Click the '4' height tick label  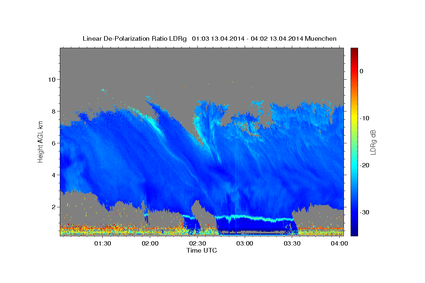coord(53,175)
